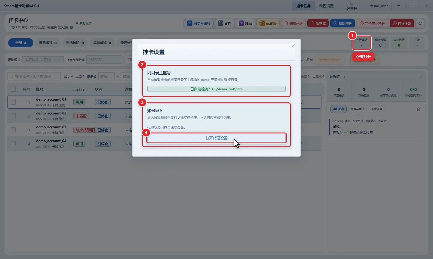The height and width of the screenshot is (259, 433).
Task: Check the demo_account_02 row checkbox
Action: click(13, 116)
